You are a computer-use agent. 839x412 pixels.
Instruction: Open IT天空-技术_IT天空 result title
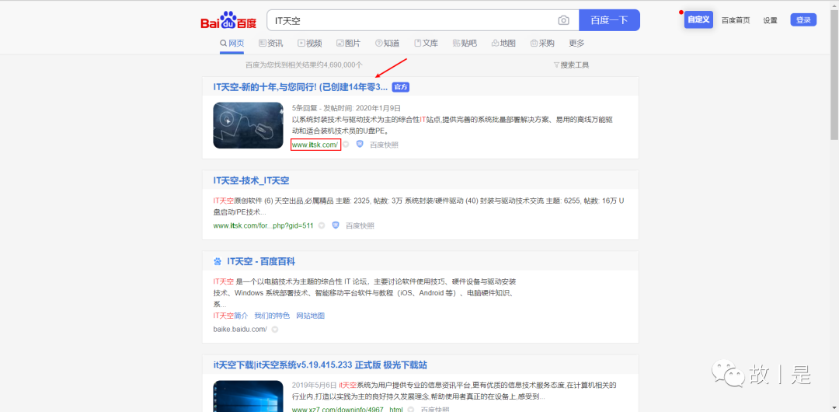pyautogui.click(x=251, y=180)
